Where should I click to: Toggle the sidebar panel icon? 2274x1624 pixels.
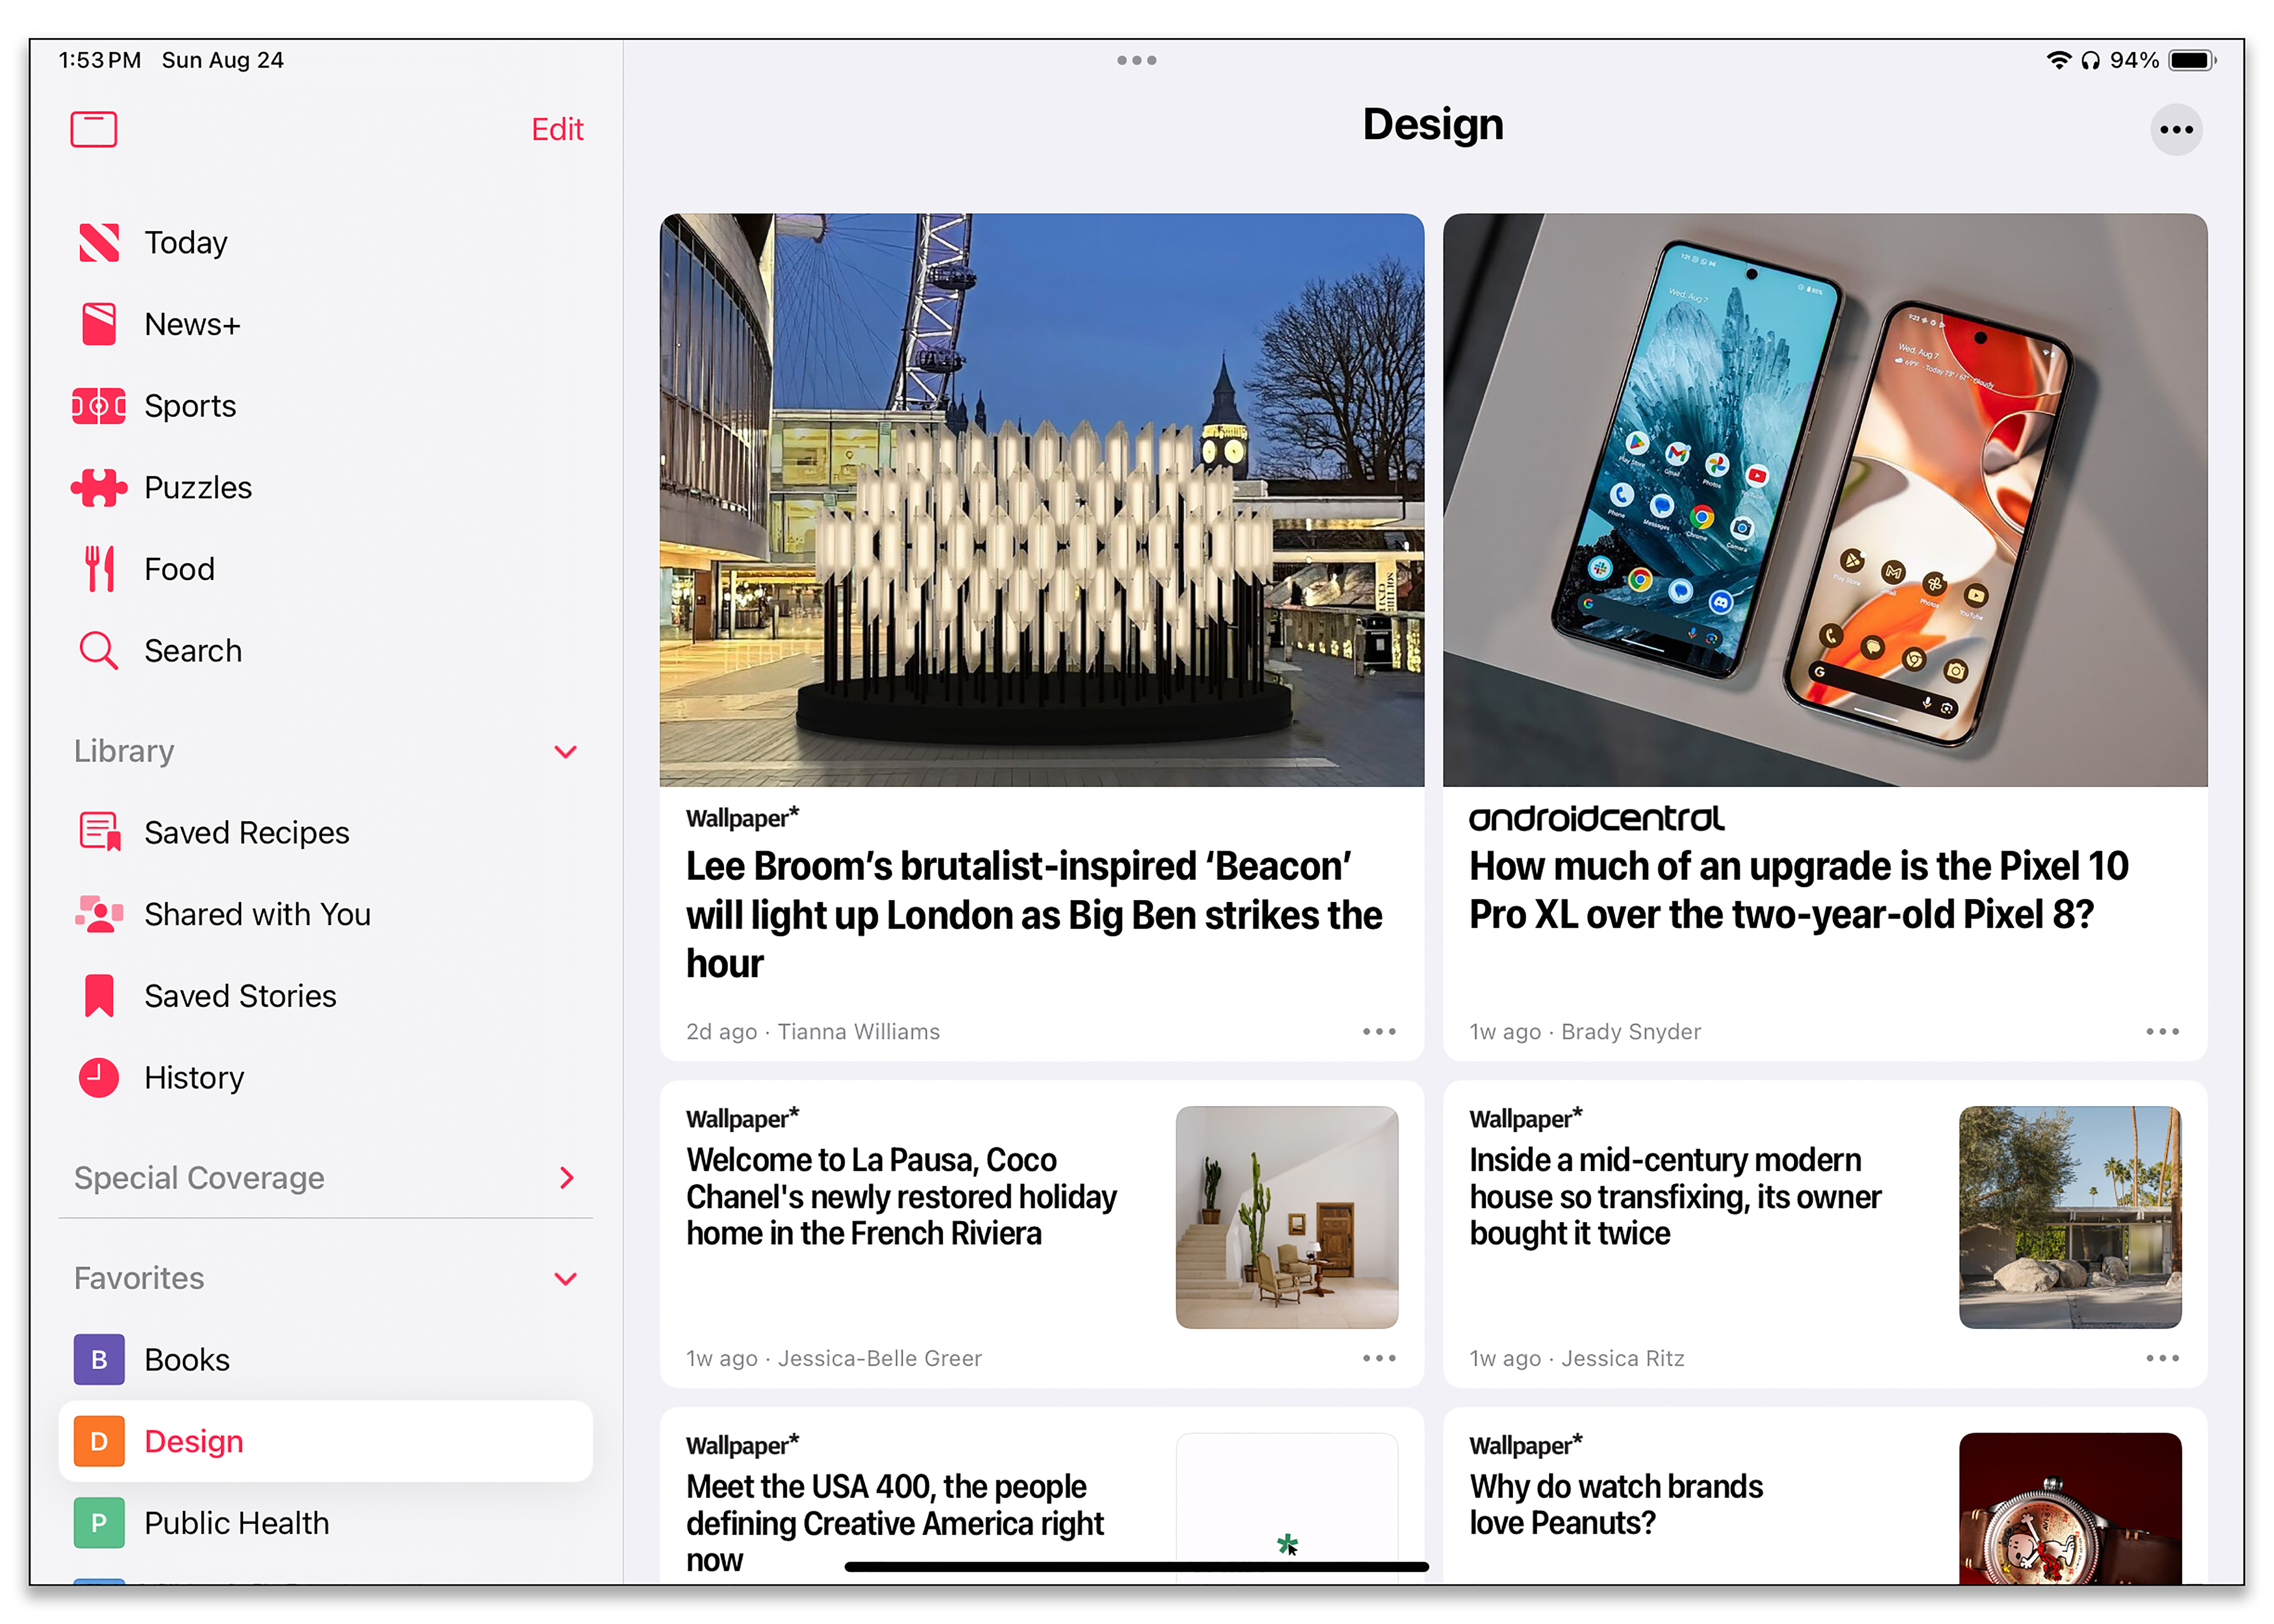[x=94, y=129]
